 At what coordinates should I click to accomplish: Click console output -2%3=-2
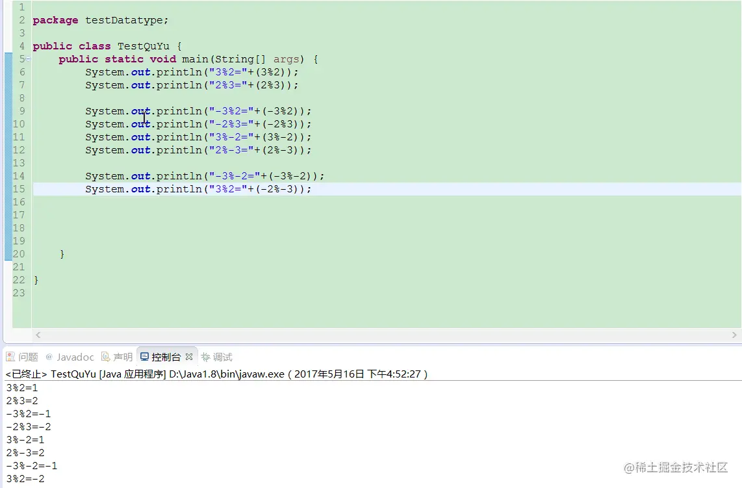pos(29,427)
